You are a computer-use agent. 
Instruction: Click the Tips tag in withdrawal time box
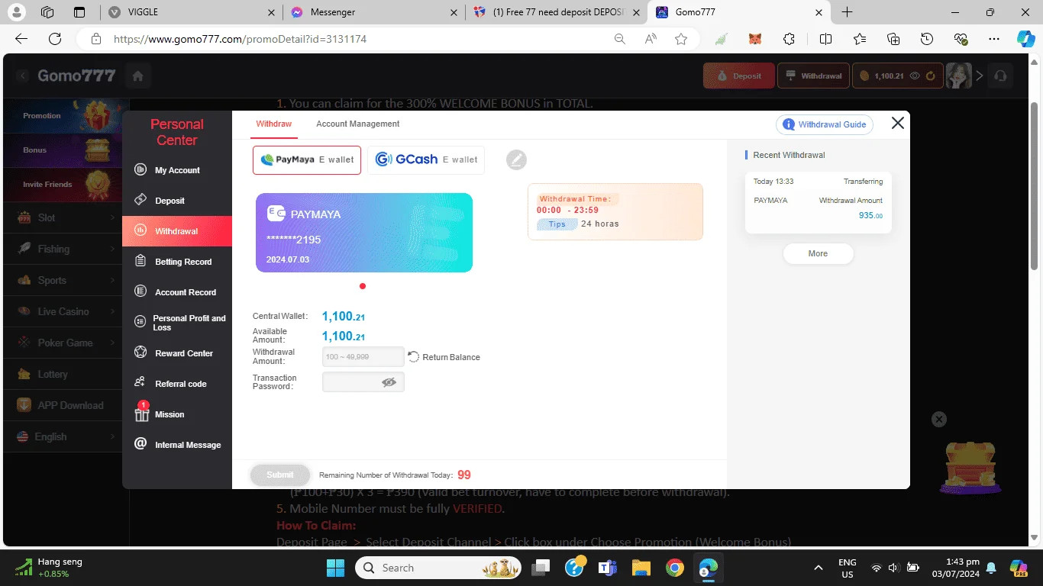(x=557, y=224)
